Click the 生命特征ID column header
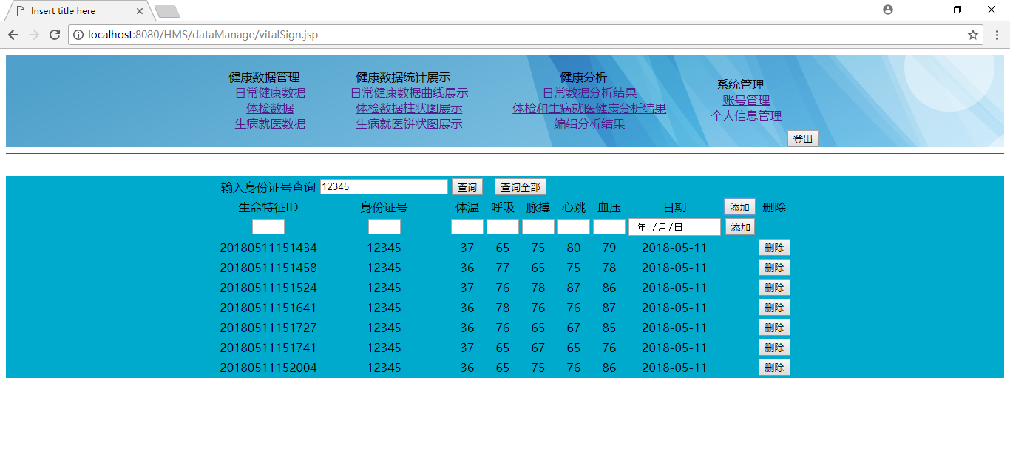The height and width of the screenshot is (457, 1010). coord(268,208)
